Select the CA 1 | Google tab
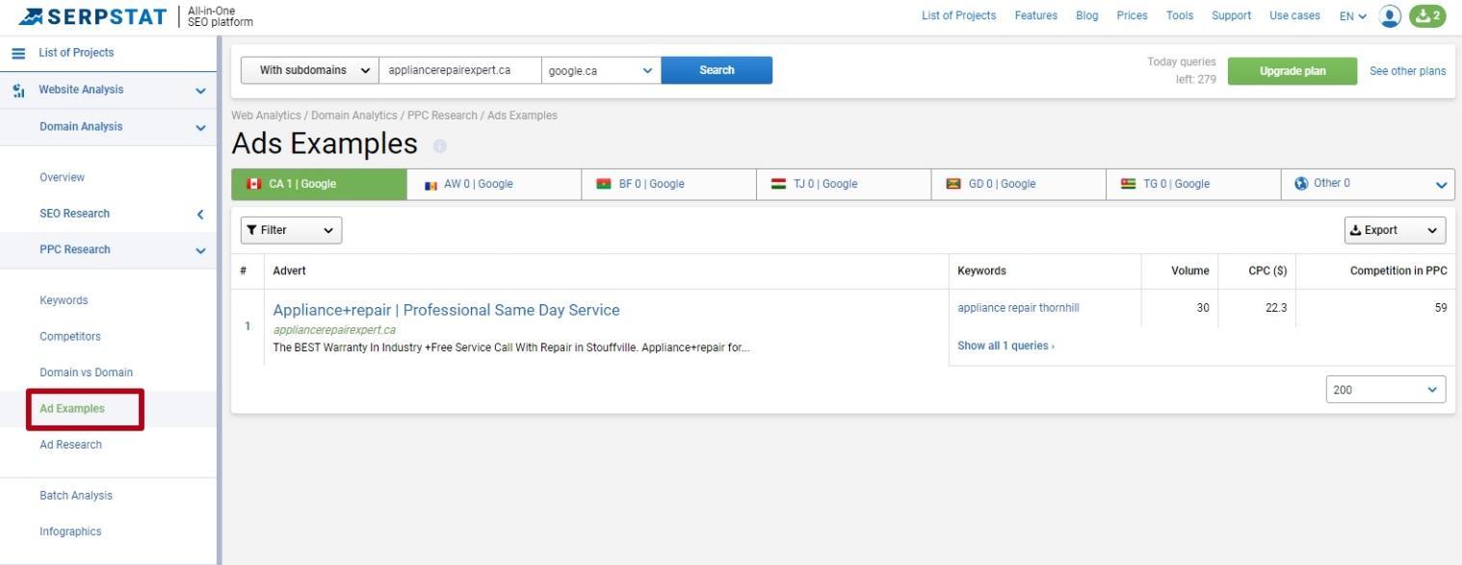 (x=319, y=184)
